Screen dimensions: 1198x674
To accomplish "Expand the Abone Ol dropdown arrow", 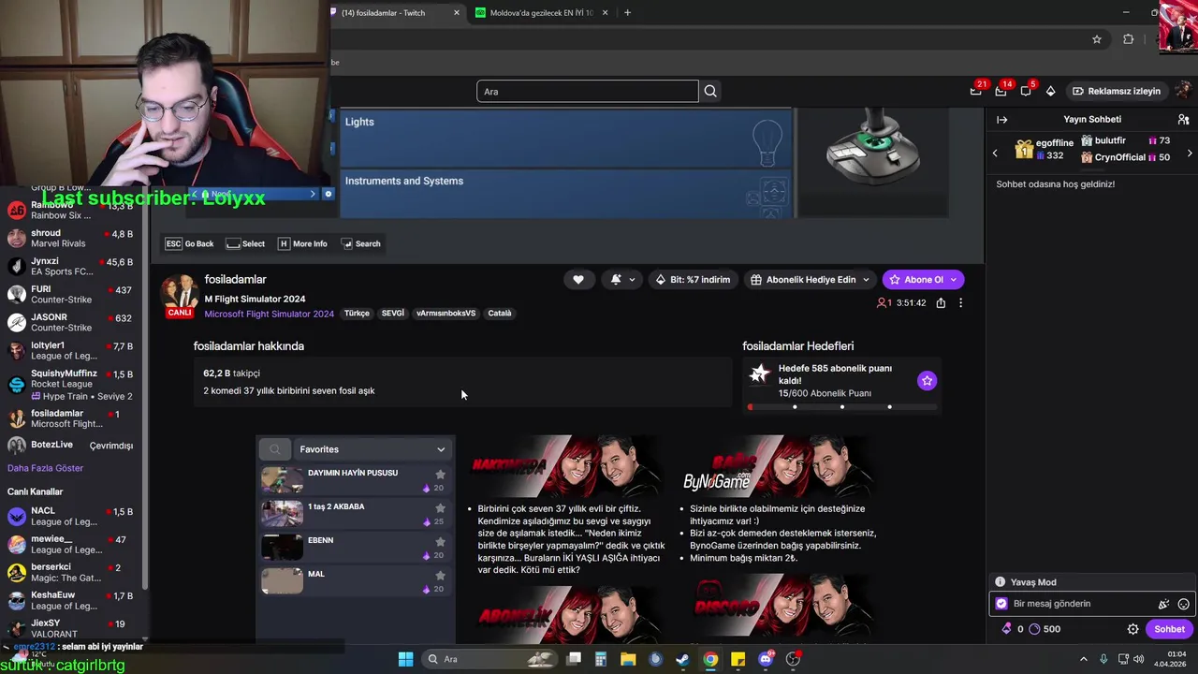I will 953,279.
